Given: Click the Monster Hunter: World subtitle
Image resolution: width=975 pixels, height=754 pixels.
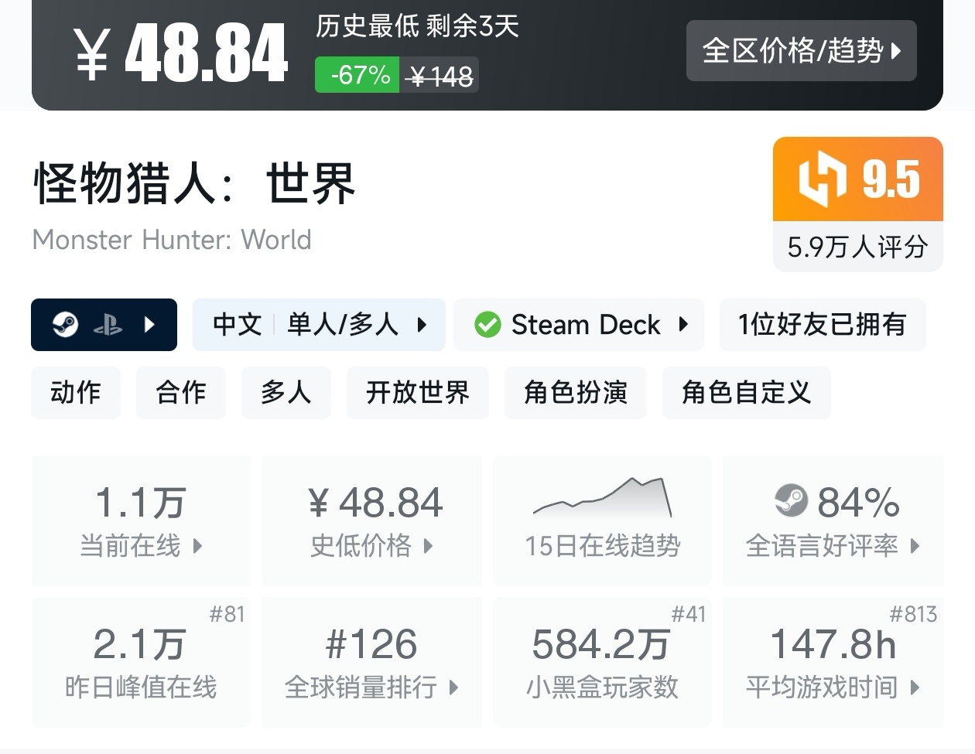Looking at the screenshot, I should pos(172,240).
